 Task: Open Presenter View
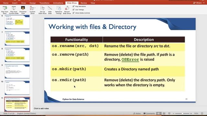coord(23,10)
